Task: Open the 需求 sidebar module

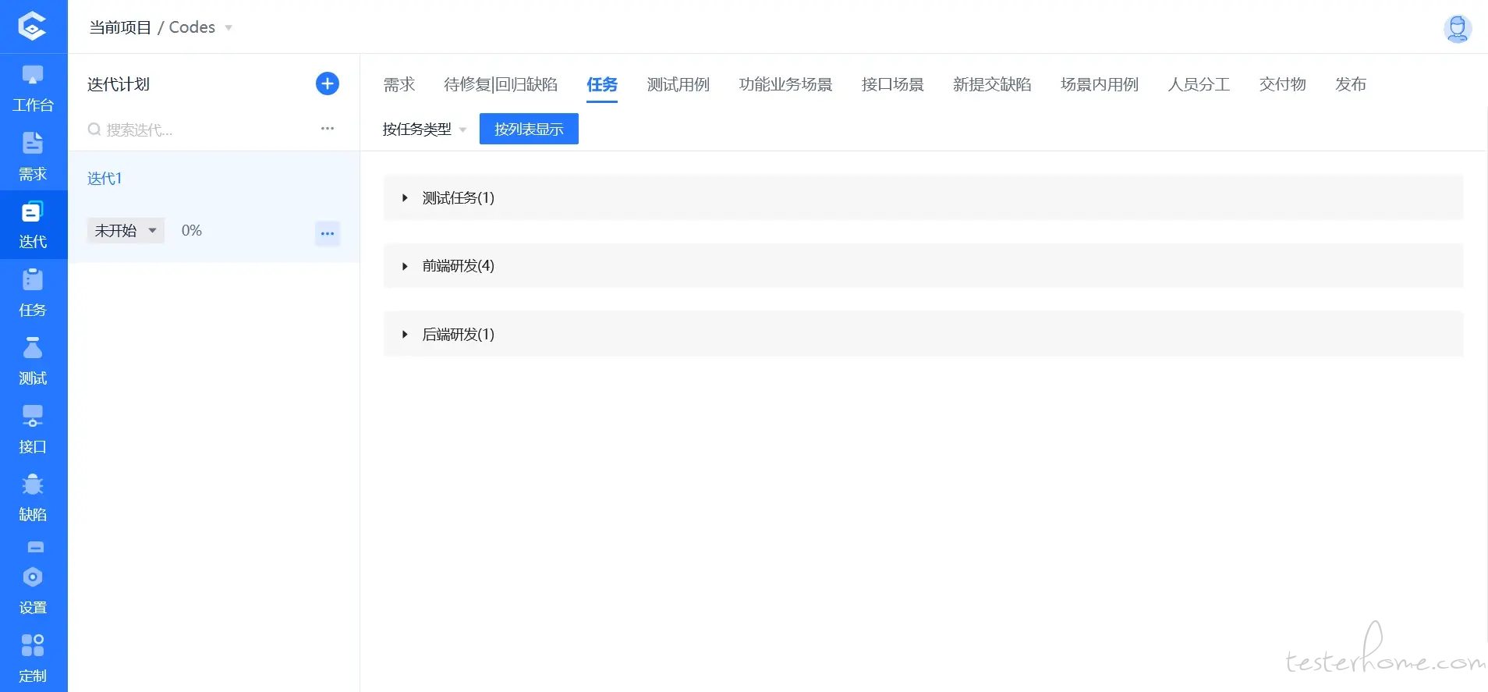Action: tap(33, 157)
